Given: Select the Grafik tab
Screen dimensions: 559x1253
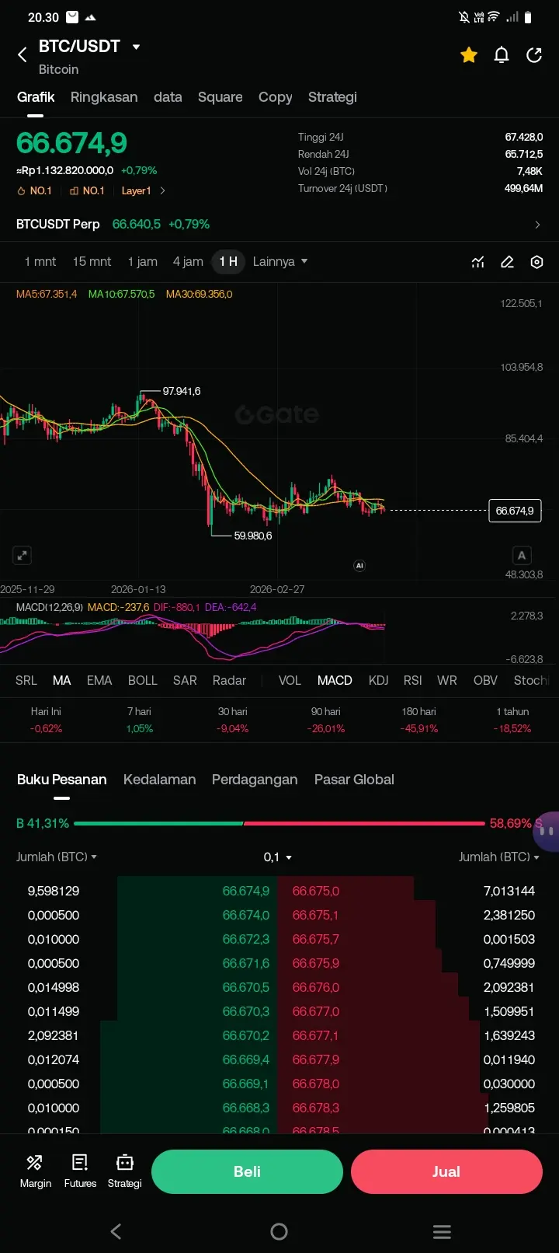Looking at the screenshot, I should coord(36,97).
